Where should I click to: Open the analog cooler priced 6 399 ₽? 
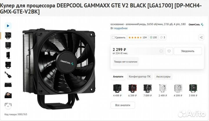(x=132, y=90)
